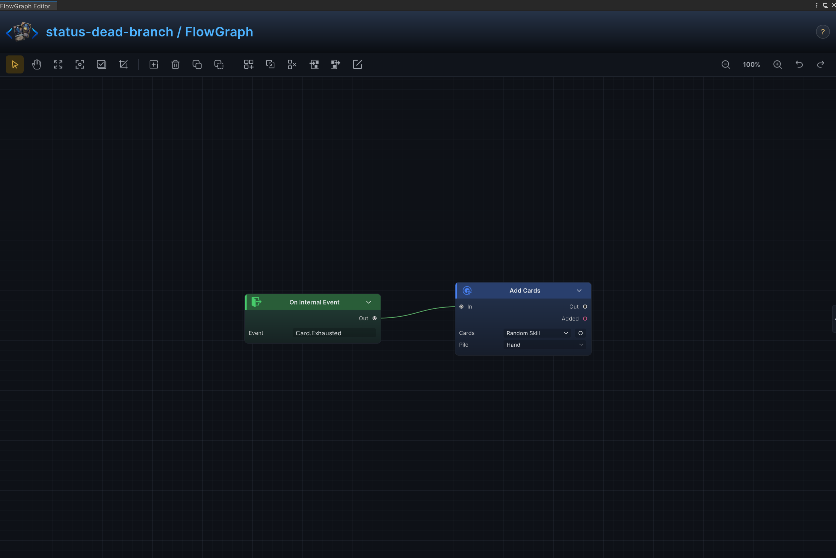Image resolution: width=836 pixels, height=558 pixels.
Task: Click the Add Cards In port
Action: pyautogui.click(x=461, y=307)
